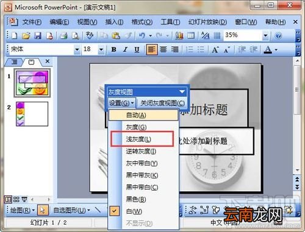Open the 格式(O) menu

click(x=142, y=22)
